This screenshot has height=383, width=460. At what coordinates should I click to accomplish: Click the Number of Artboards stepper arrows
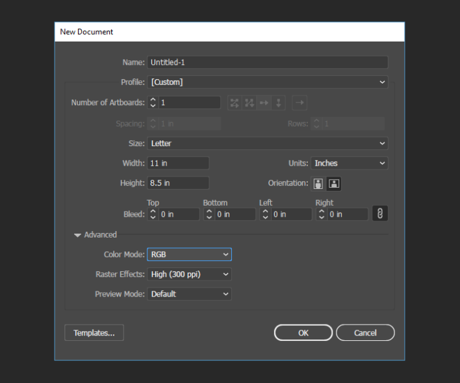153,103
